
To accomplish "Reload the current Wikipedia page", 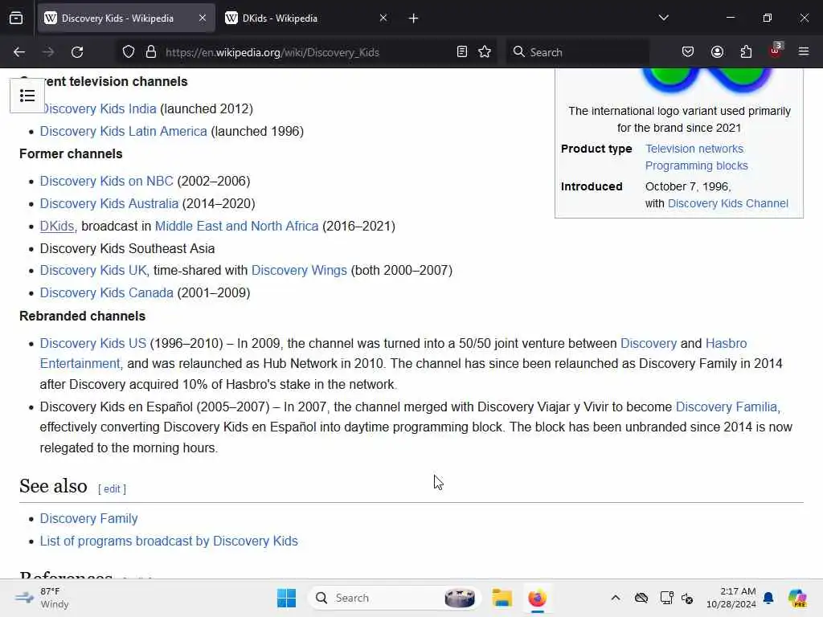I will coord(77,52).
